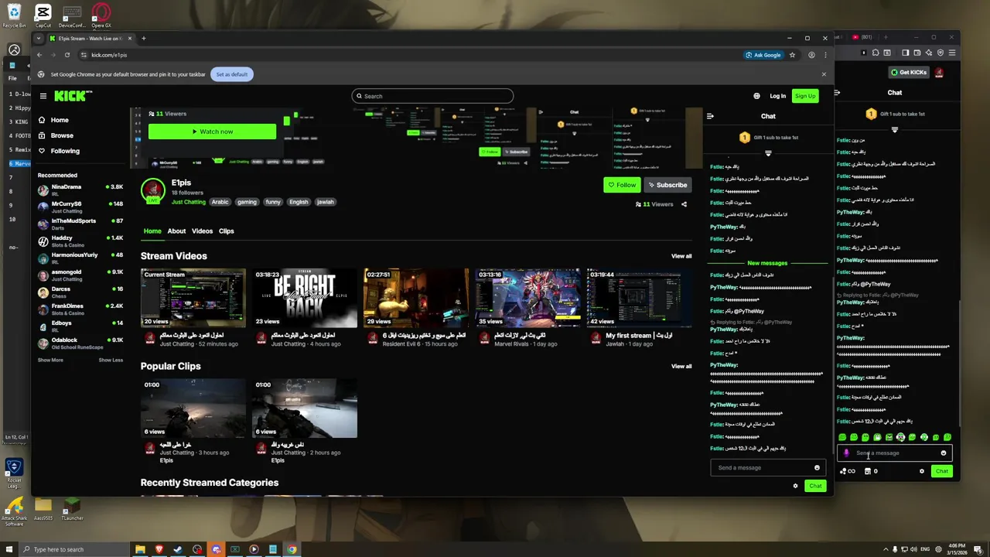Click the Watch now button

(x=212, y=132)
